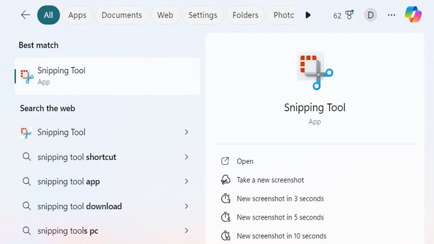The image size is (434, 244).
Task: Open the three-dot more options menu
Action: pos(391,15)
